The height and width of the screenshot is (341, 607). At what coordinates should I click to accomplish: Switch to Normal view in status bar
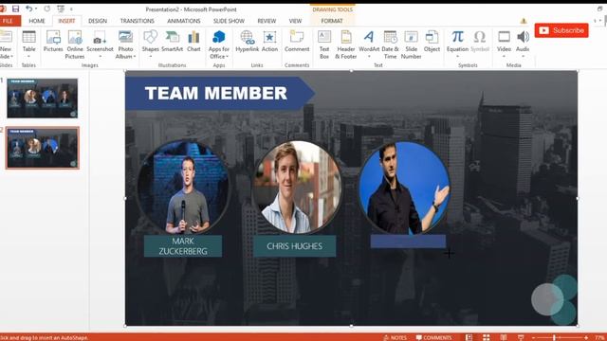469,337
